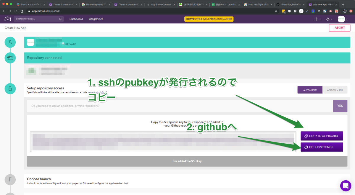Open the Integrations menu item
This screenshot has height=195, width=355.
[x=96, y=19]
